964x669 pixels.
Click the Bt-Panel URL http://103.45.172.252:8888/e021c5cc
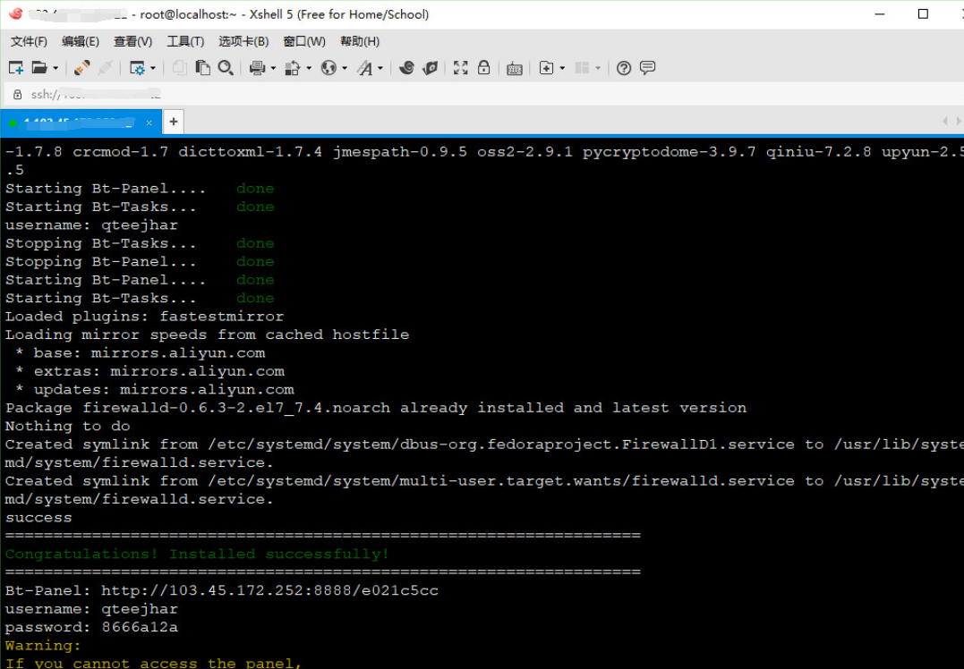269,591
